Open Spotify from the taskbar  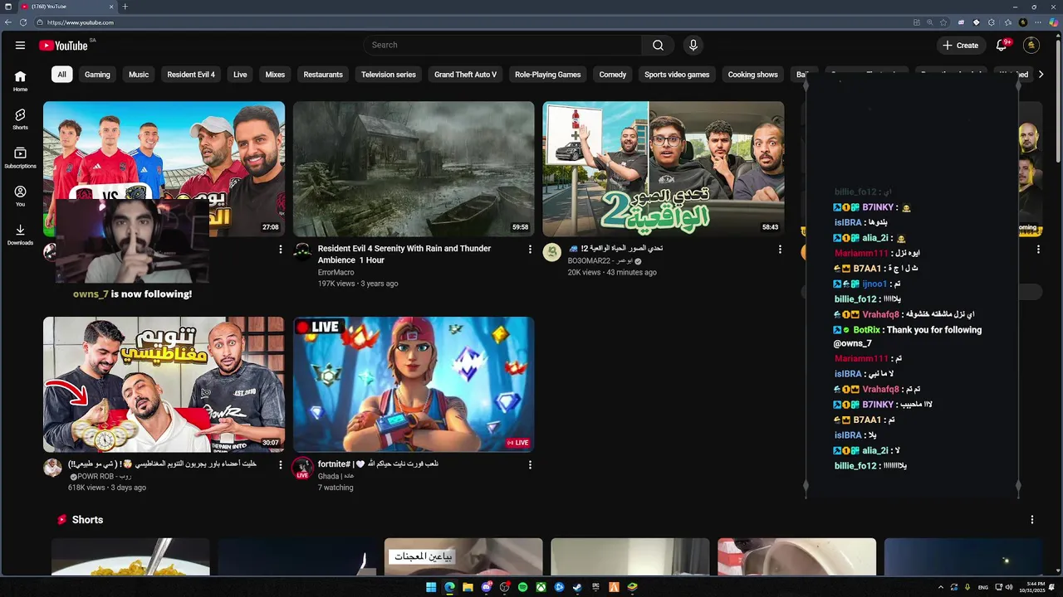point(522,587)
